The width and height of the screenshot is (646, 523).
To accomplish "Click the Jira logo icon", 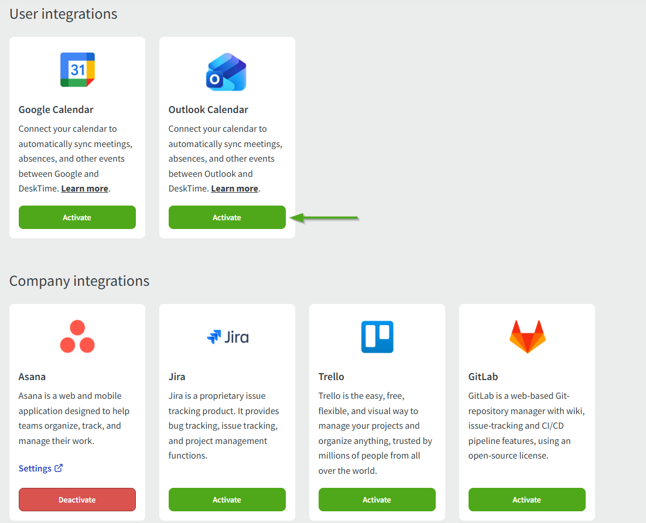I will pyautogui.click(x=227, y=337).
